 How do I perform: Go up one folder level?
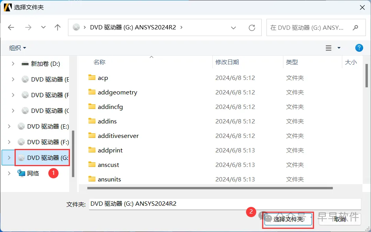point(57,27)
